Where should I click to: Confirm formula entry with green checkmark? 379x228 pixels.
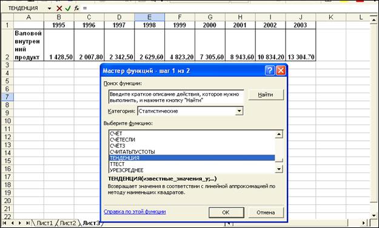pyautogui.click(x=68, y=8)
